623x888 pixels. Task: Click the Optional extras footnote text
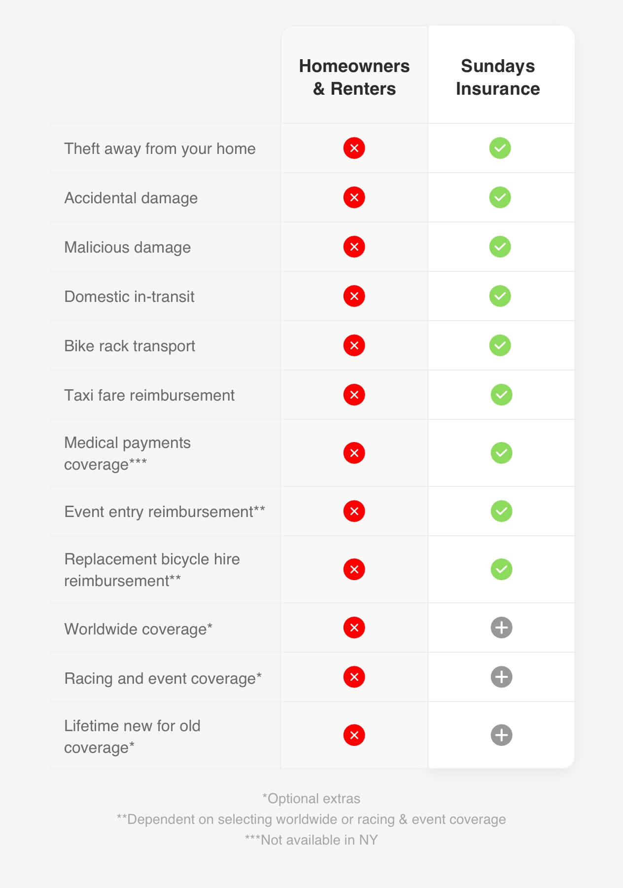pos(311,798)
